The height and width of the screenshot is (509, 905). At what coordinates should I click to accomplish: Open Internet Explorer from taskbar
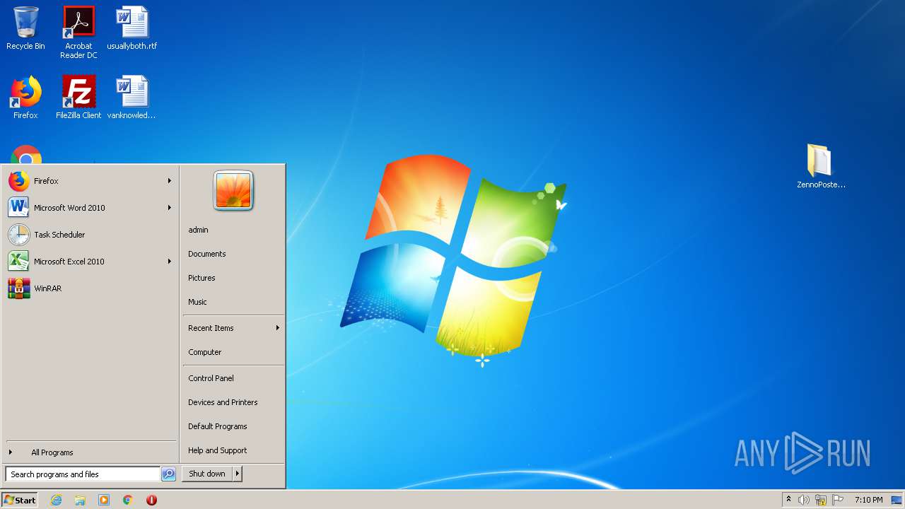56,500
